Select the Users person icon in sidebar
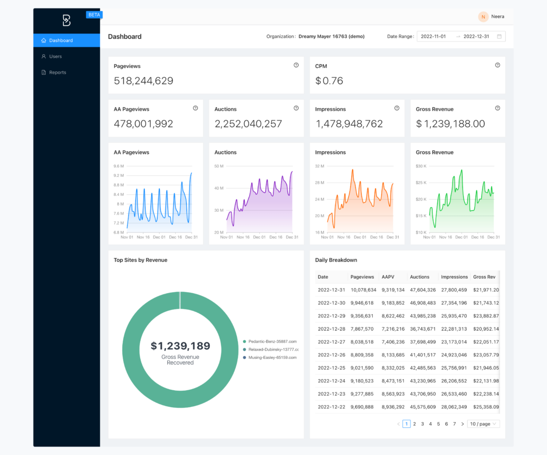 (44, 56)
